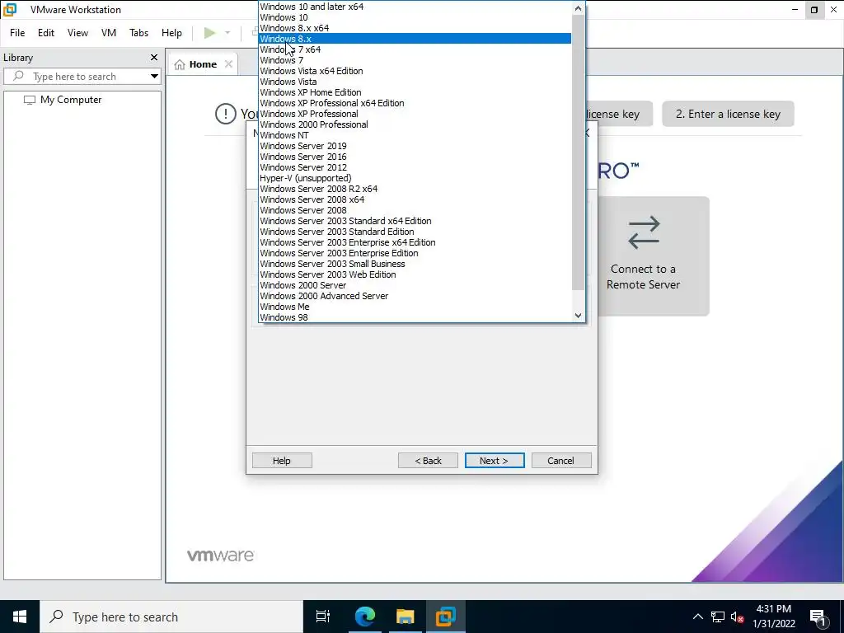Choose Windows Server 2019
844x633 pixels.
point(415,146)
